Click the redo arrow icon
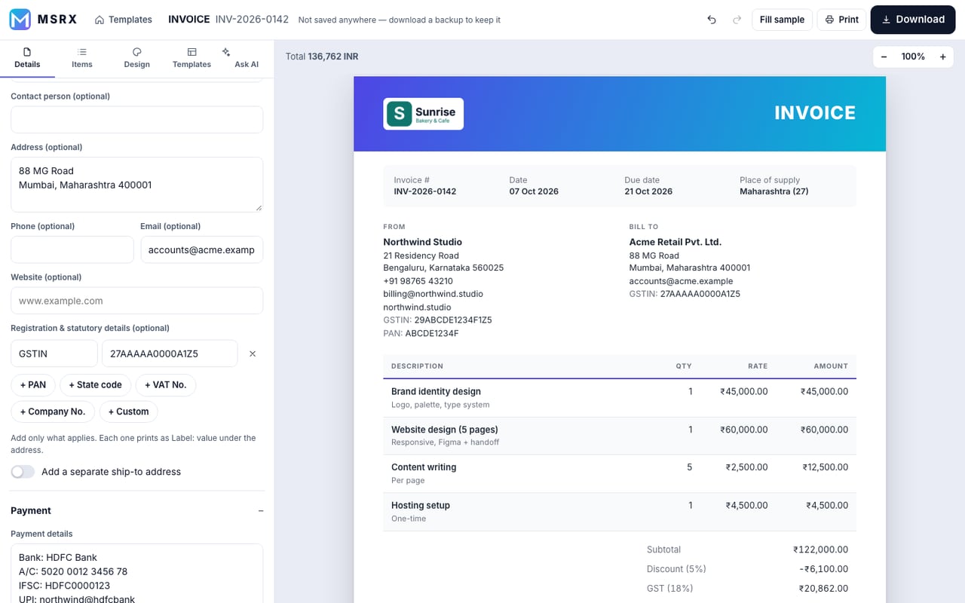This screenshot has width=965, height=603. (x=737, y=20)
